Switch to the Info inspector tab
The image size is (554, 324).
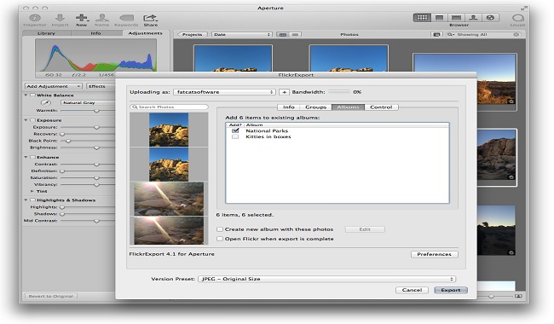(x=95, y=33)
